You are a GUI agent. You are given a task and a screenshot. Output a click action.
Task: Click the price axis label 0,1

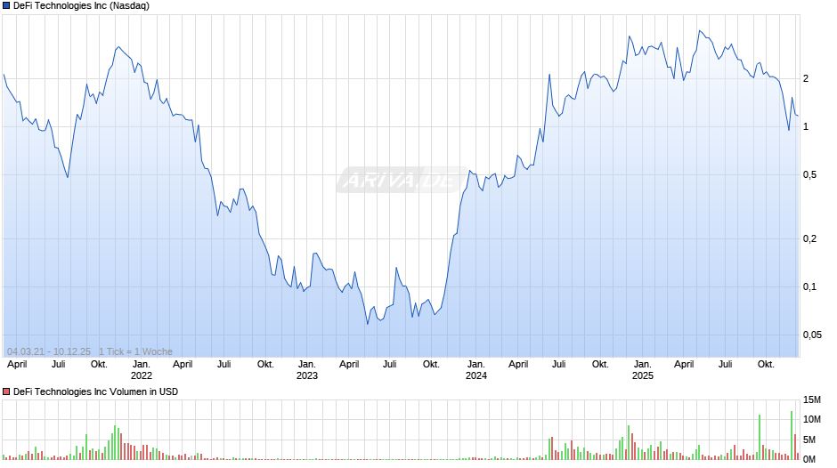pos(809,286)
